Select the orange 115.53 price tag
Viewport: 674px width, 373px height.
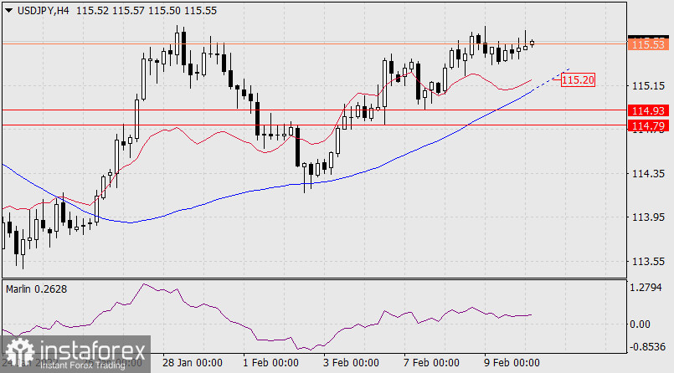pyautogui.click(x=649, y=43)
